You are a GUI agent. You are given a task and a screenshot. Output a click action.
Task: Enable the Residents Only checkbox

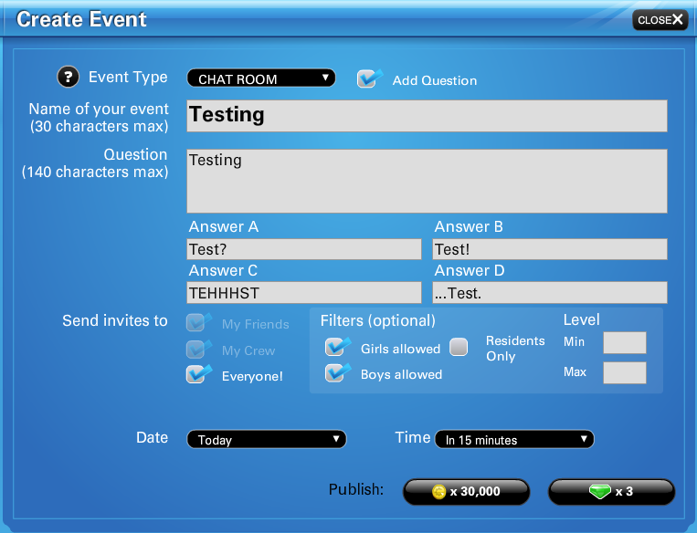pyautogui.click(x=459, y=347)
